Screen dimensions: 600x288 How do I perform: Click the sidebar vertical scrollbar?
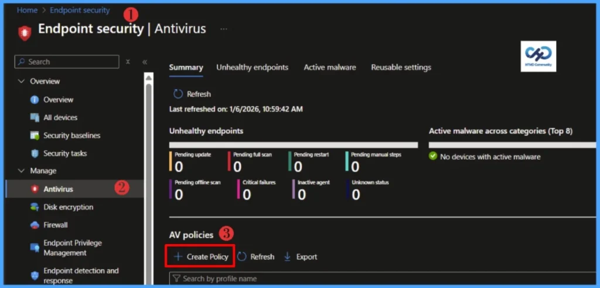point(149,184)
